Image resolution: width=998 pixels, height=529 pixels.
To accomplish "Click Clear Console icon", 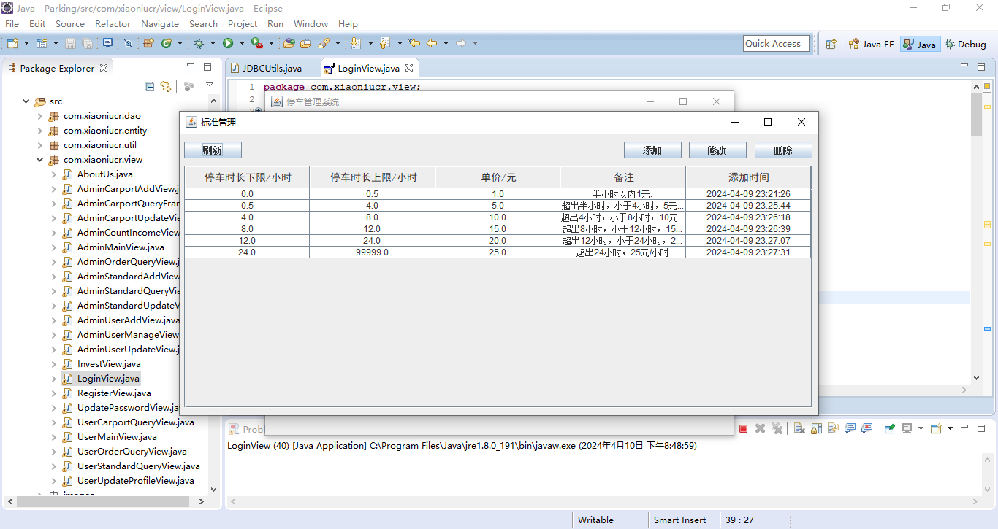I will [x=799, y=428].
